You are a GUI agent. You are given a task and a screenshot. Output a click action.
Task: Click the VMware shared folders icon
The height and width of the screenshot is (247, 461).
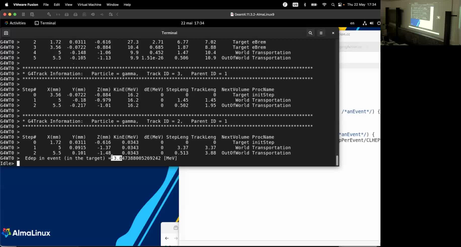[x=111, y=14]
